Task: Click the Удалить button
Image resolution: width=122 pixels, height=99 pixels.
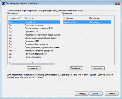Action: click(98, 68)
